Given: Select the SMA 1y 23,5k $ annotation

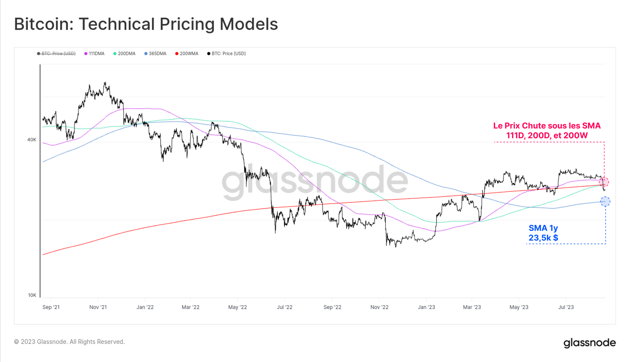Looking at the screenshot, I should tap(543, 233).
